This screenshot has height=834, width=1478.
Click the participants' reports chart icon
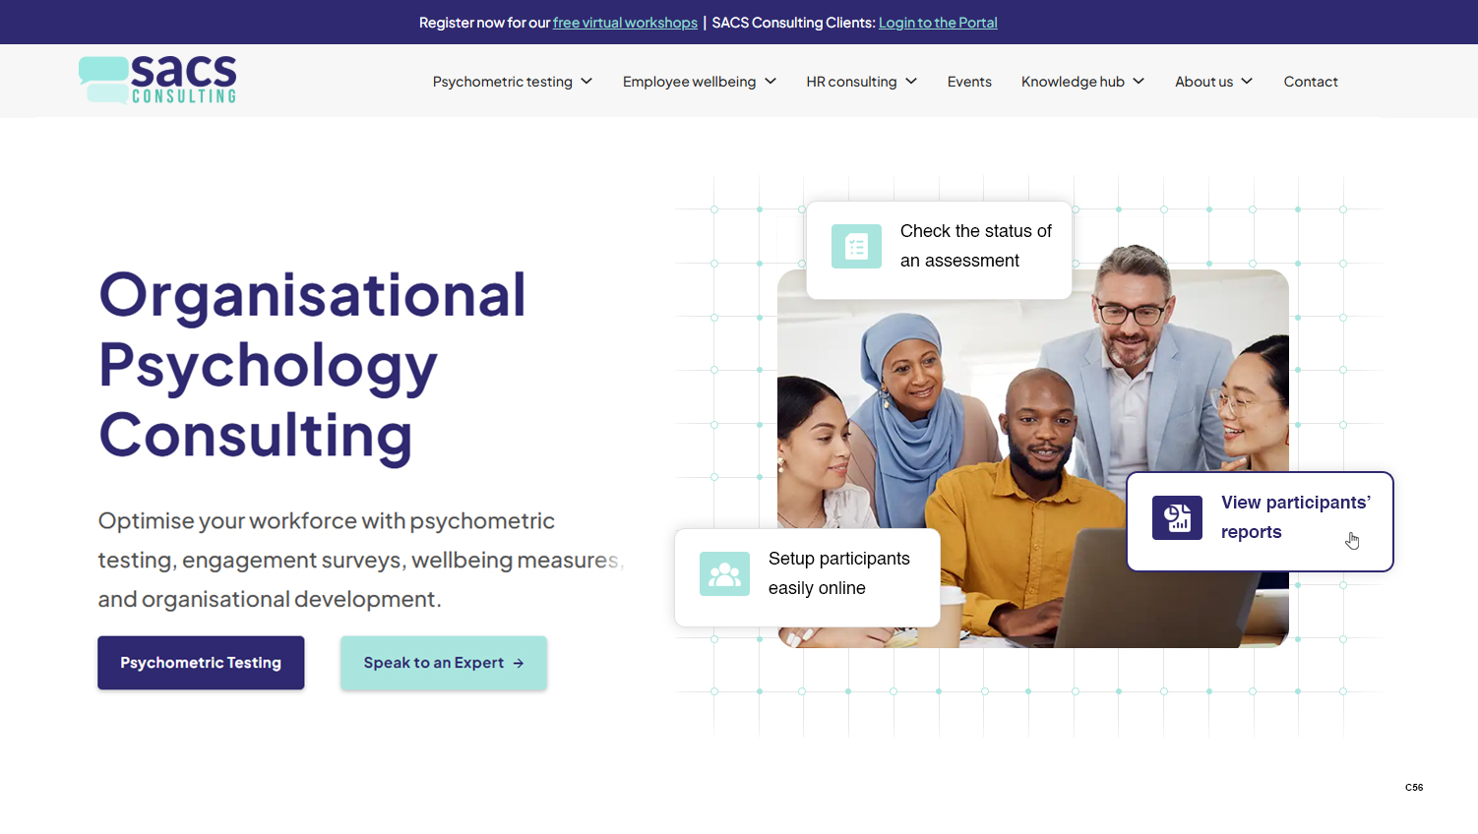coord(1177,517)
